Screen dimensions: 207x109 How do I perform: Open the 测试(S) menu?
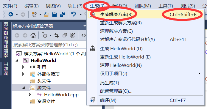(x=188, y=6)
